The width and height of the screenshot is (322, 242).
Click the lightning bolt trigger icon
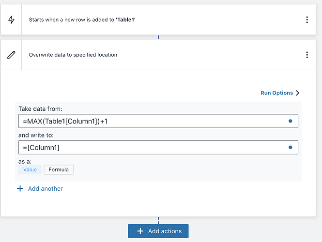click(x=11, y=20)
